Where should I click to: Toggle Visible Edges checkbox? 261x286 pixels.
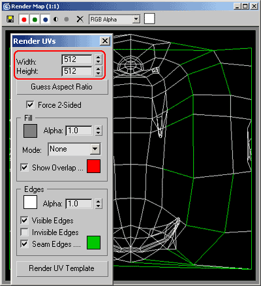(24, 220)
